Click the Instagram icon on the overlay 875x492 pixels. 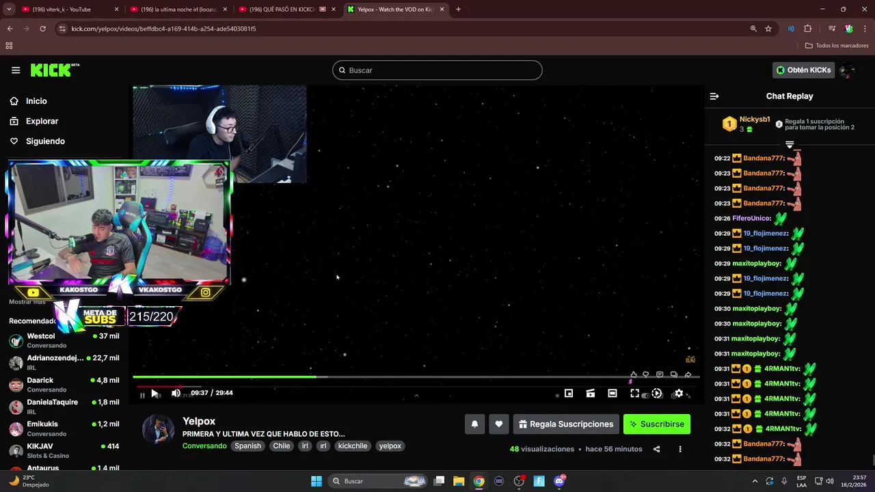(x=205, y=292)
